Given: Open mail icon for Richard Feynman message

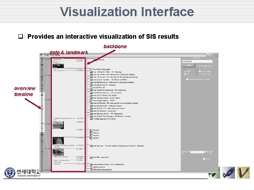Looking at the screenshot, I should (91, 93).
